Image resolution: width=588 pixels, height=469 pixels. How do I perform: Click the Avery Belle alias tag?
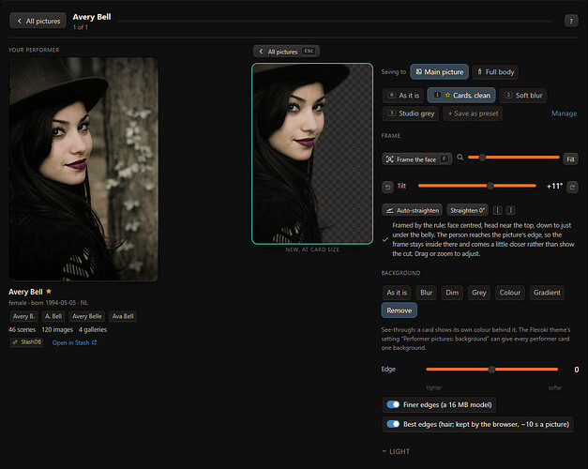coord(86,316)
